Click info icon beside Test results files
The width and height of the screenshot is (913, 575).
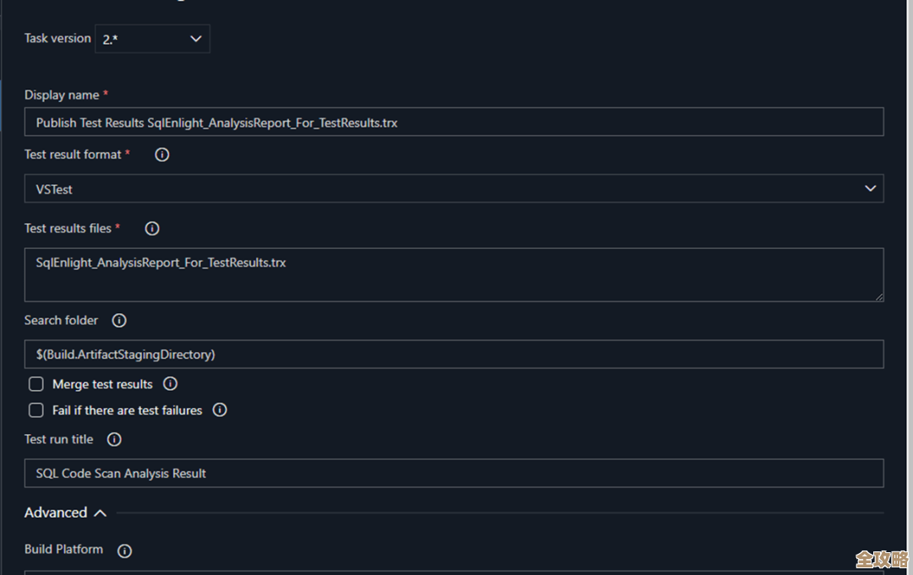click(x=152, y=228)
